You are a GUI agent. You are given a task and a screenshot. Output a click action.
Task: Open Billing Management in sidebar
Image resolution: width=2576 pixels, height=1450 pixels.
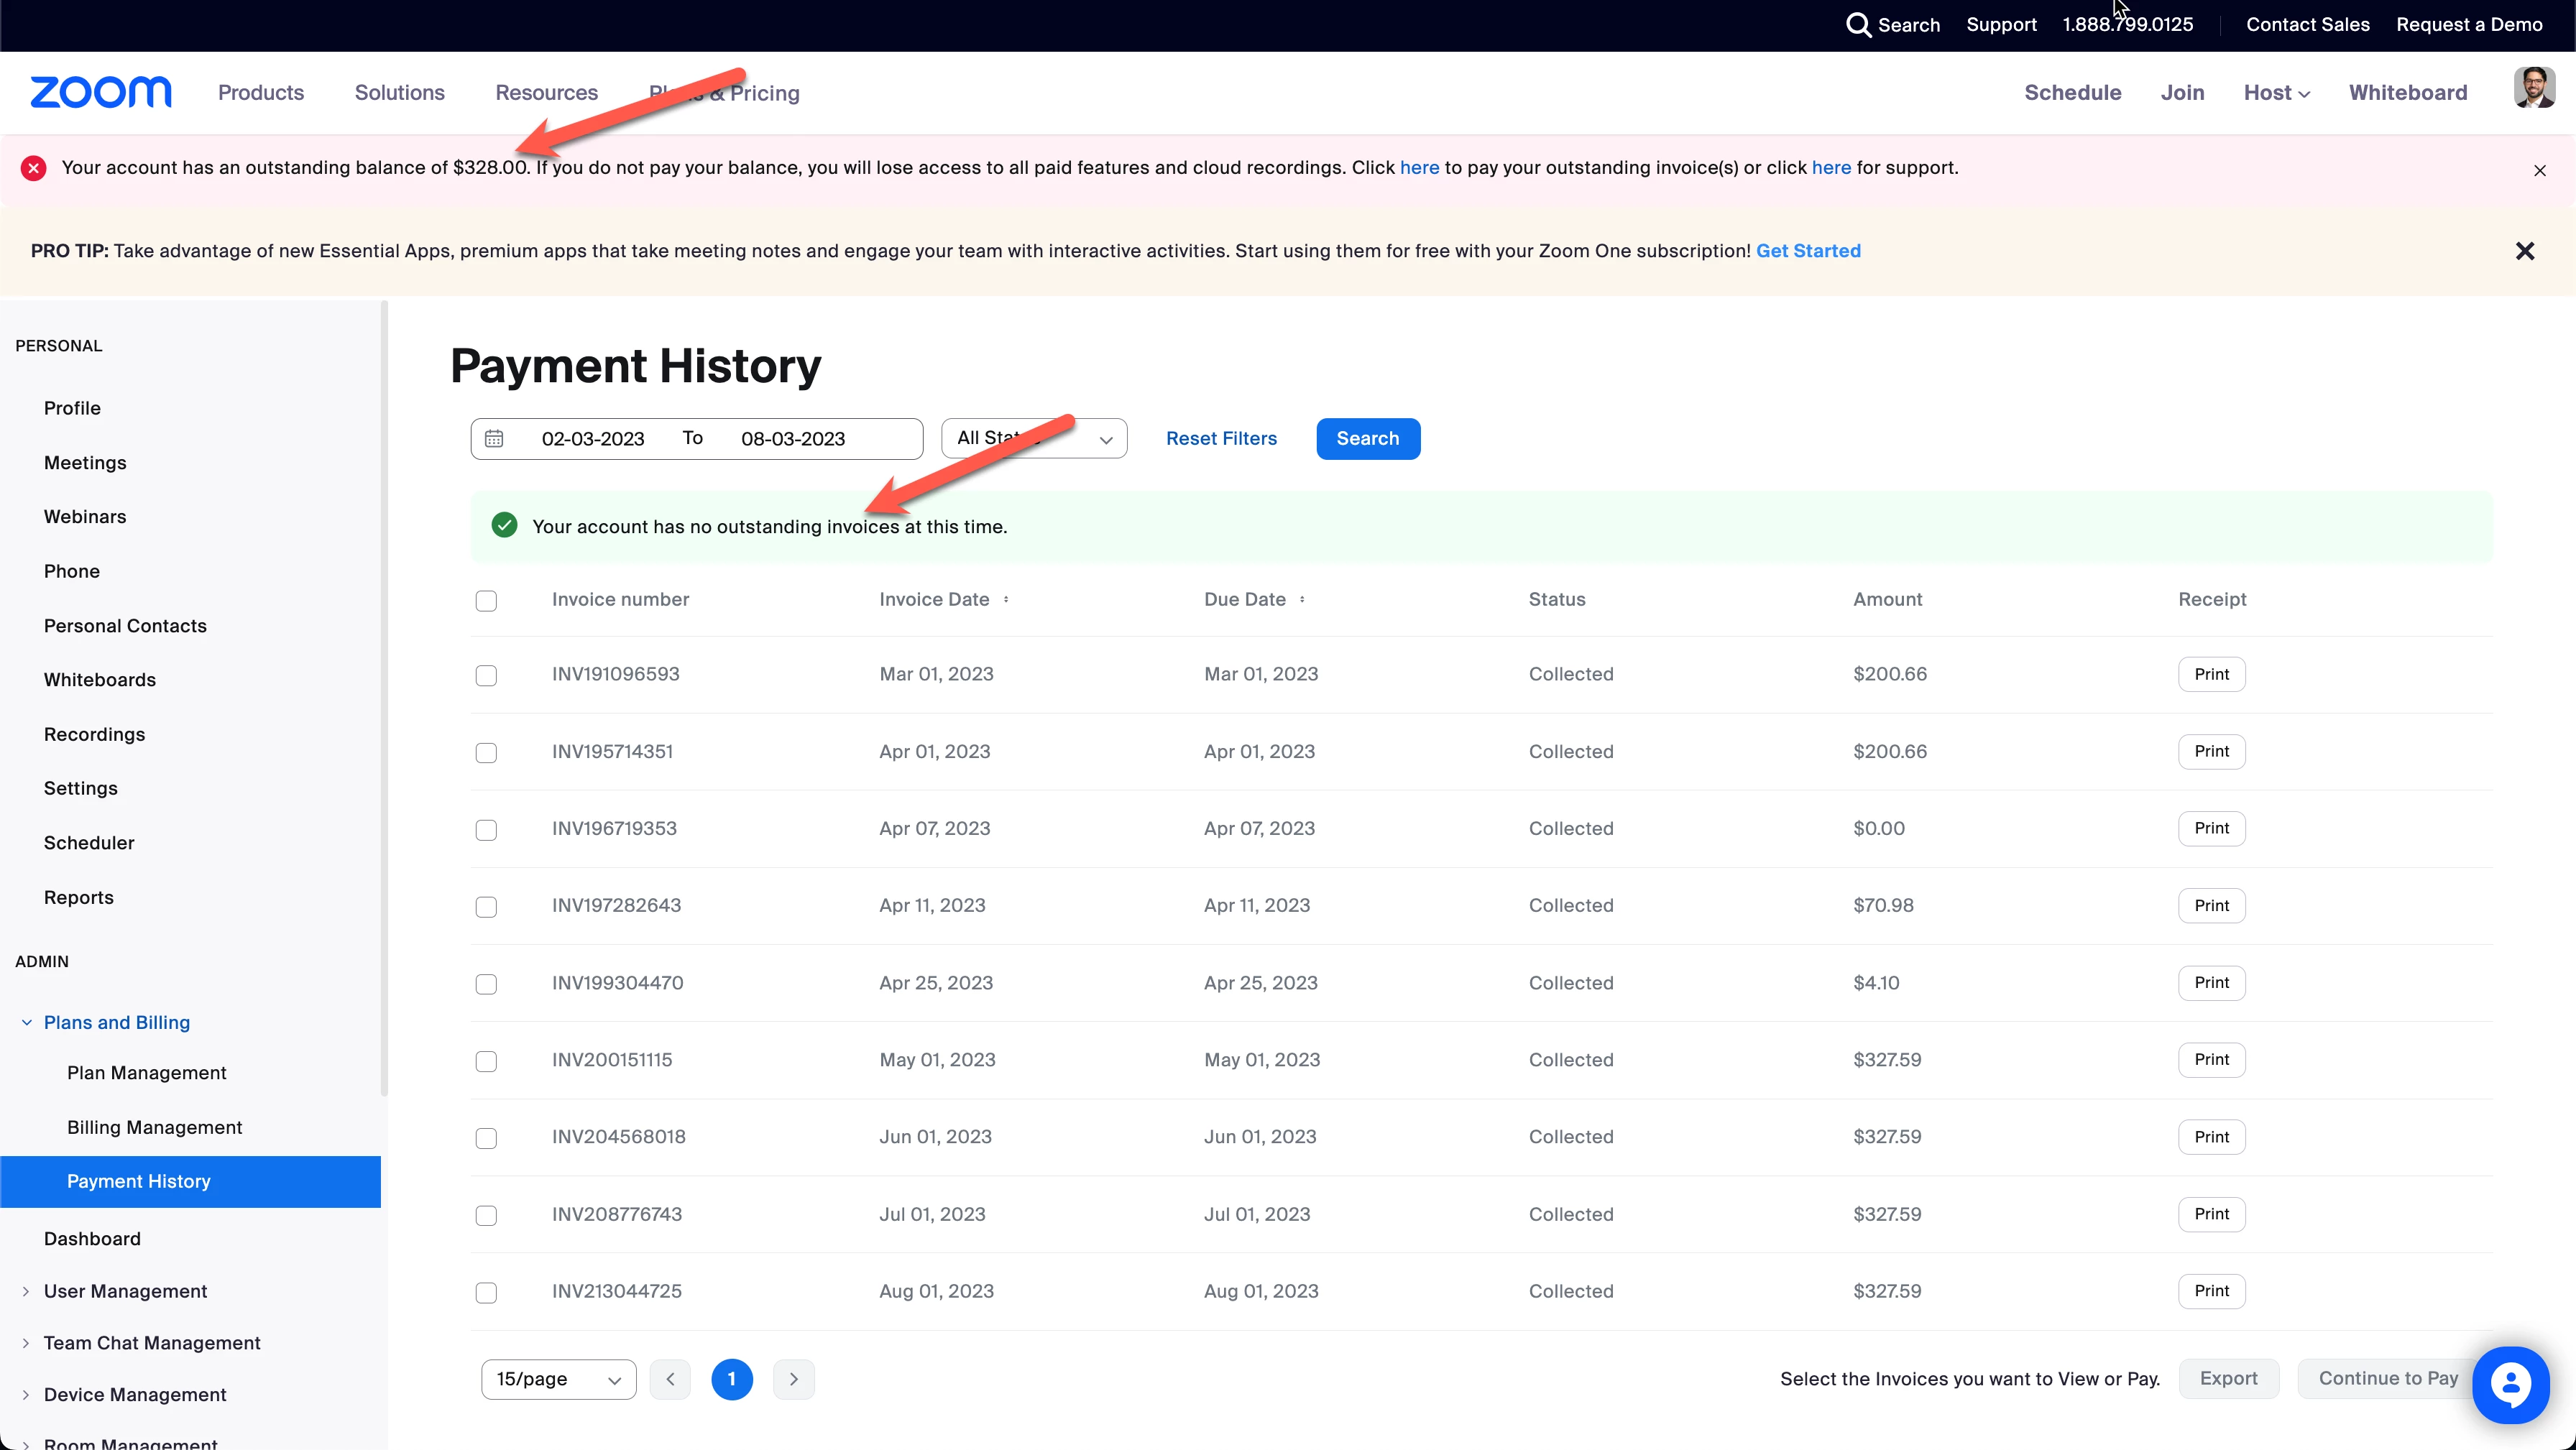coord(154,1127)
